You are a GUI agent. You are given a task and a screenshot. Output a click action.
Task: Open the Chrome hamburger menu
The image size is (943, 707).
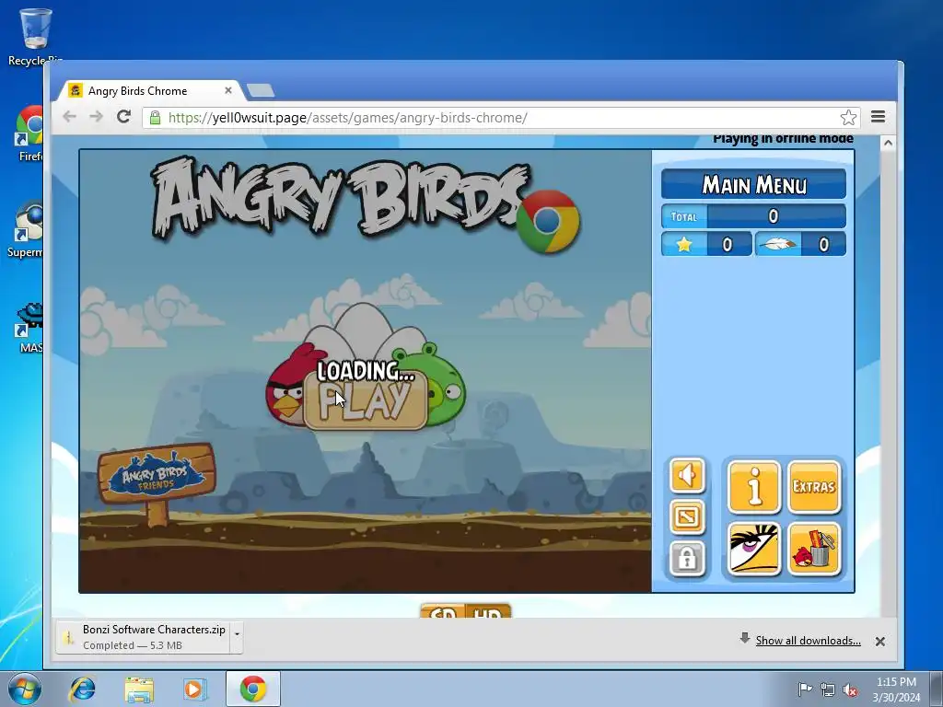[x=878, y=117]
